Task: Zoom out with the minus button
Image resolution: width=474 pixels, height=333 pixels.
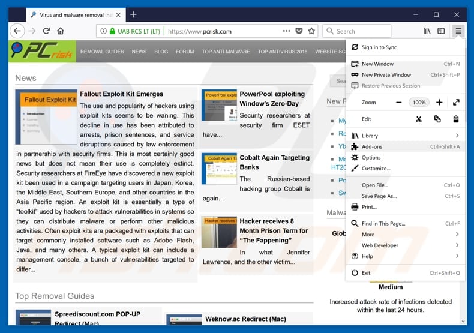Action: point(399,103)
